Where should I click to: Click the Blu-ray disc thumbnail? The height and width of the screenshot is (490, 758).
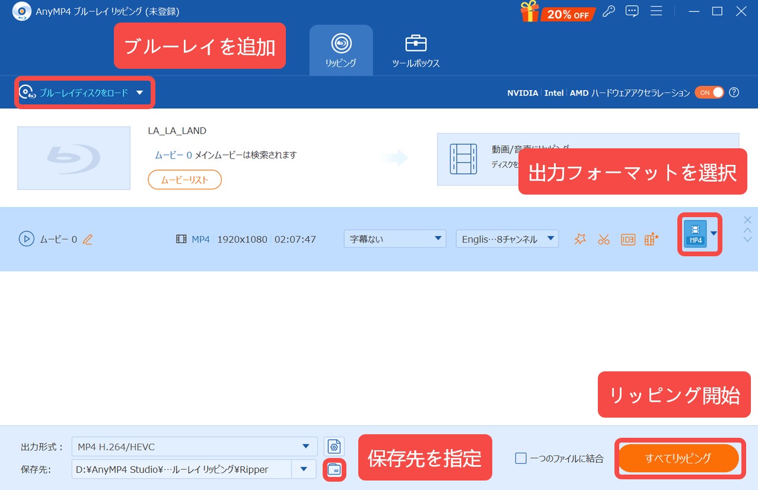click(x=74, y=158)
